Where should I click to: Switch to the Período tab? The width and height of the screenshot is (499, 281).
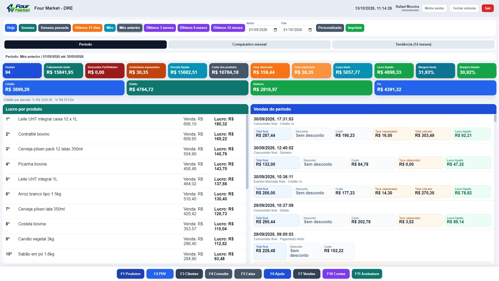coord(86,44)
